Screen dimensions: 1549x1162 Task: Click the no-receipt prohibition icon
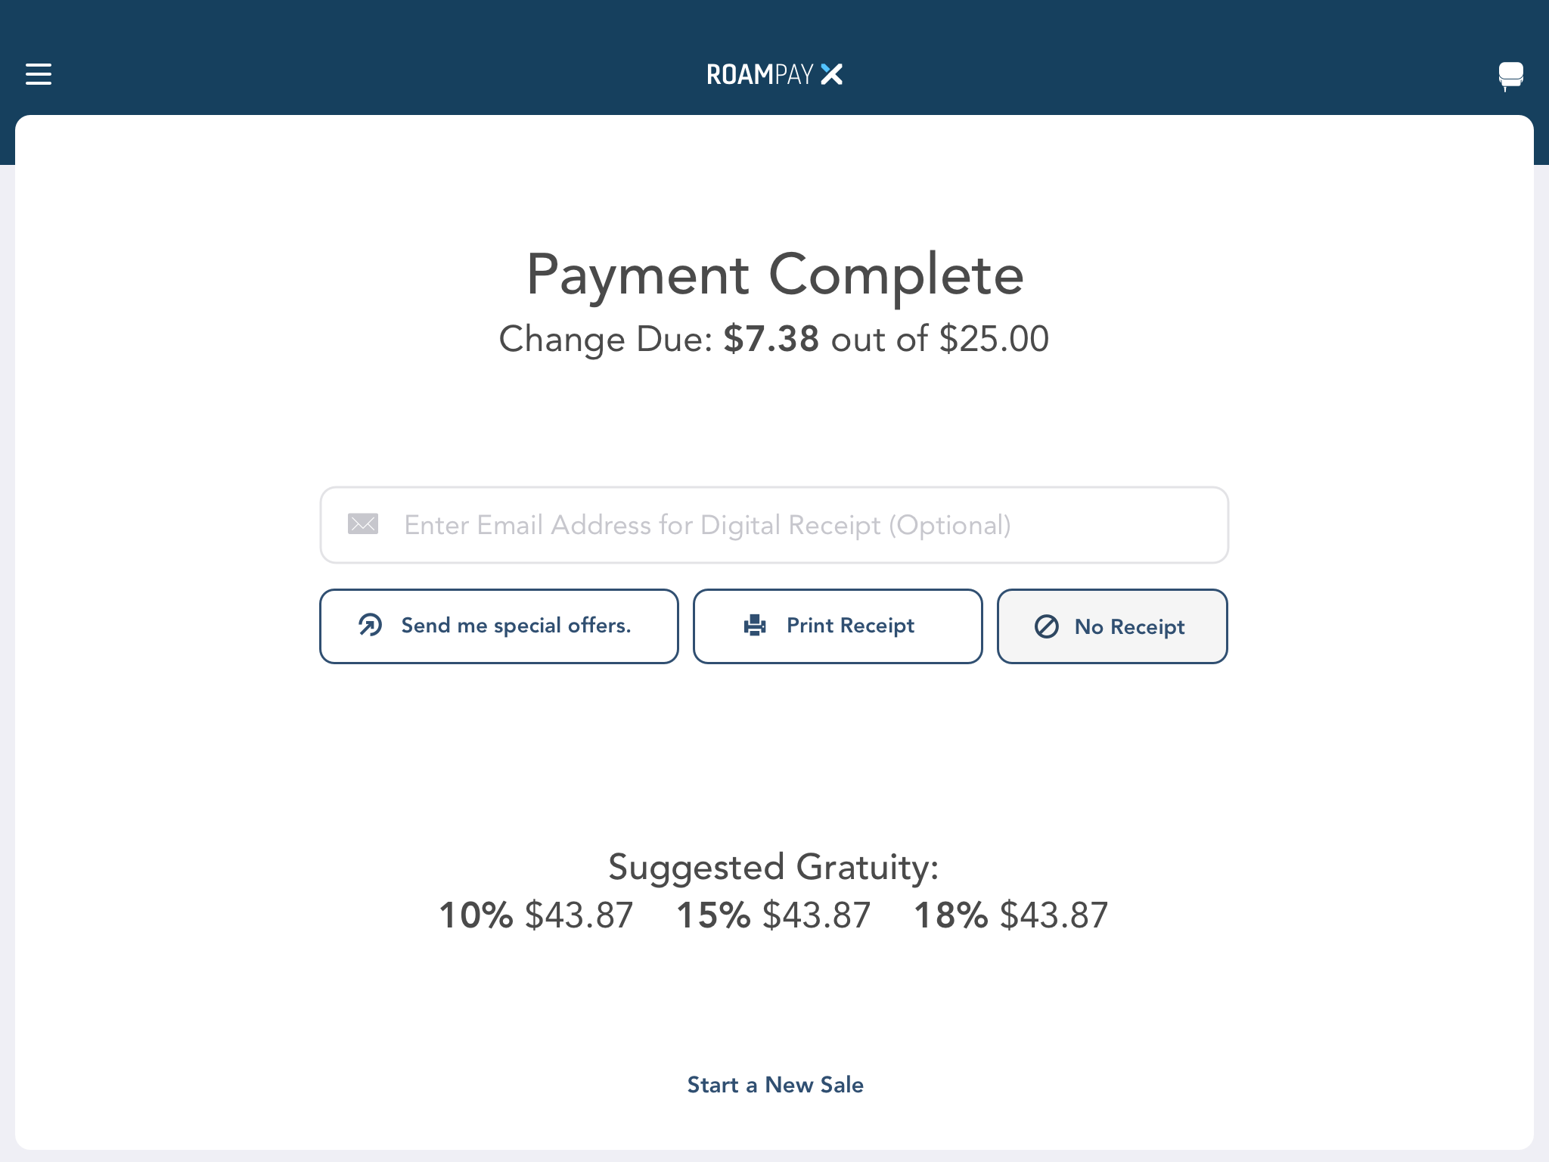[1047, 626]
